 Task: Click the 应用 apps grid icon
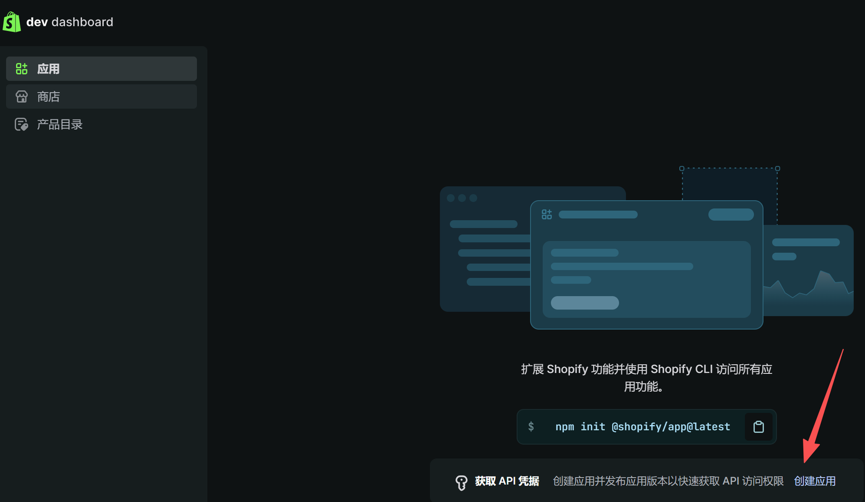coord(22,69)
